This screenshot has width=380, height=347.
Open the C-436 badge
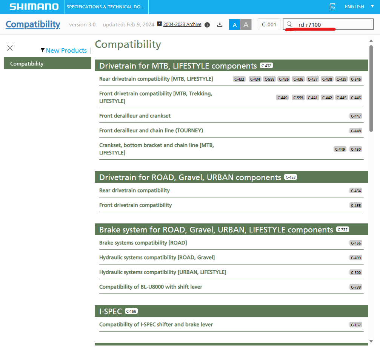click(x=298, y=79)
